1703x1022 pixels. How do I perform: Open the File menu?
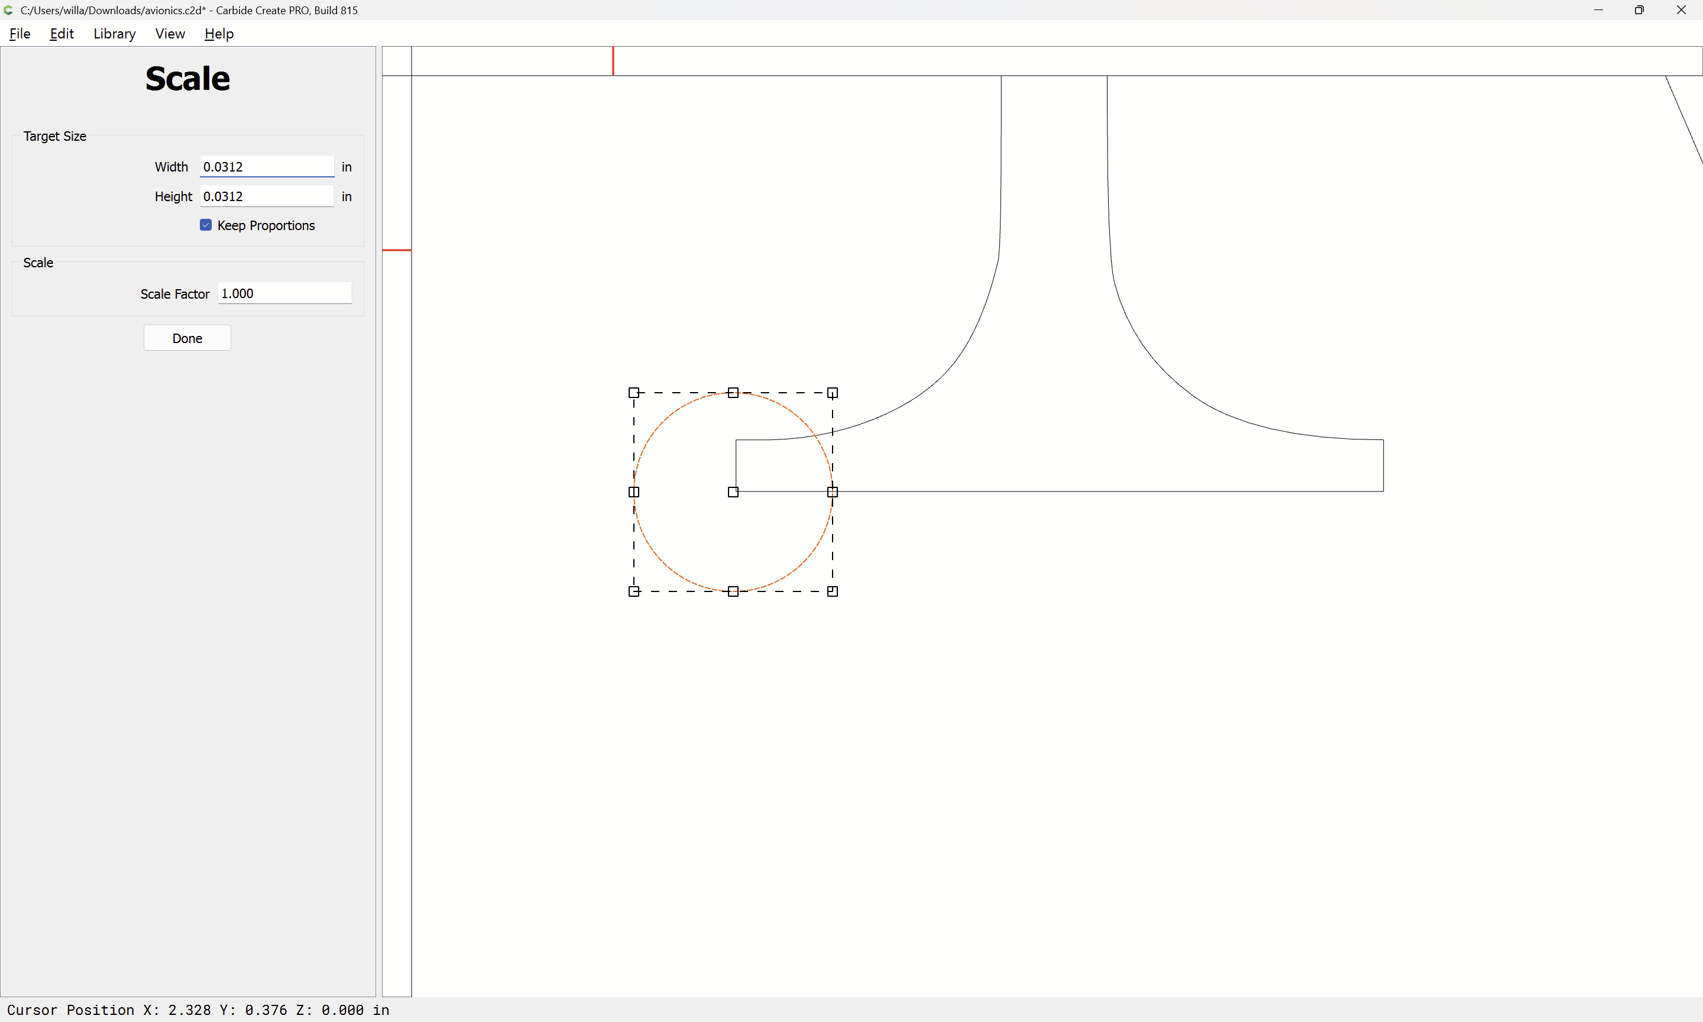20,34
